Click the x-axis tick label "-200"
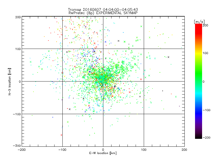Viewport: 217px width, 163px height. [22, 150]
